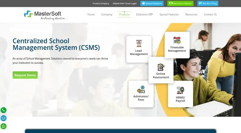Click the green phone call icon
The width and height of the screenshot is (241, 133).
pos(4,110)
